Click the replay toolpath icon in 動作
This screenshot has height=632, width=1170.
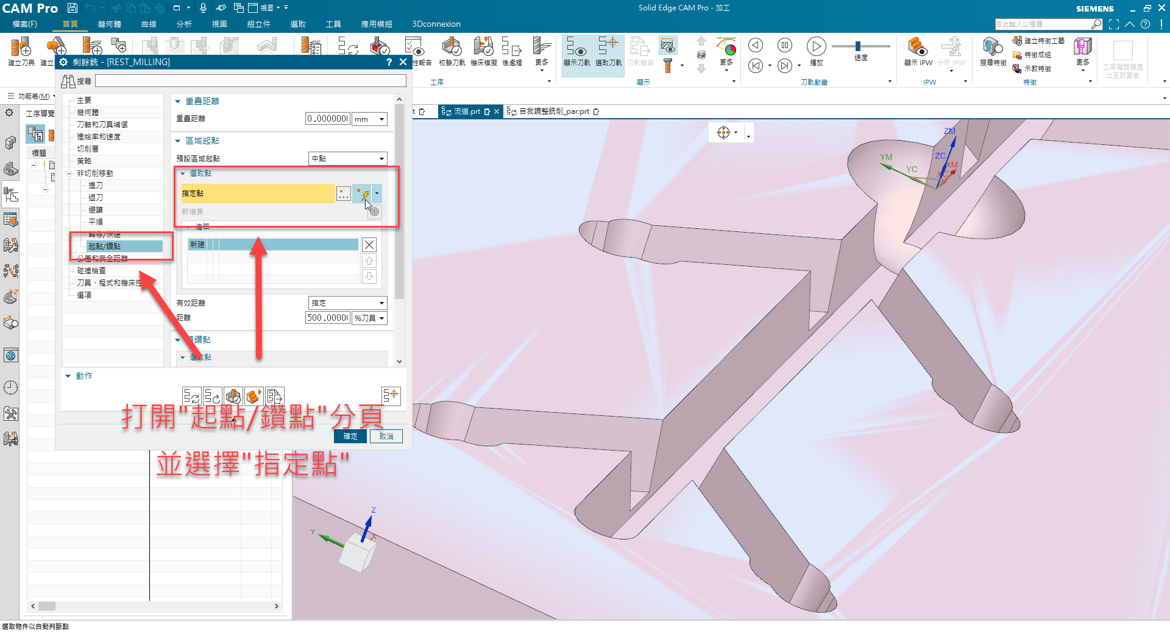[213, 396]
